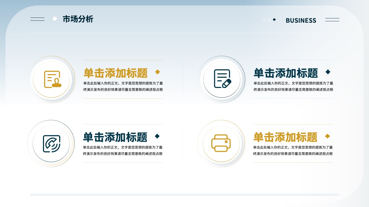This screenshot has width=369, height=207.
Task: Select the BUSINESS header text
Action: (x=301, y=20)
